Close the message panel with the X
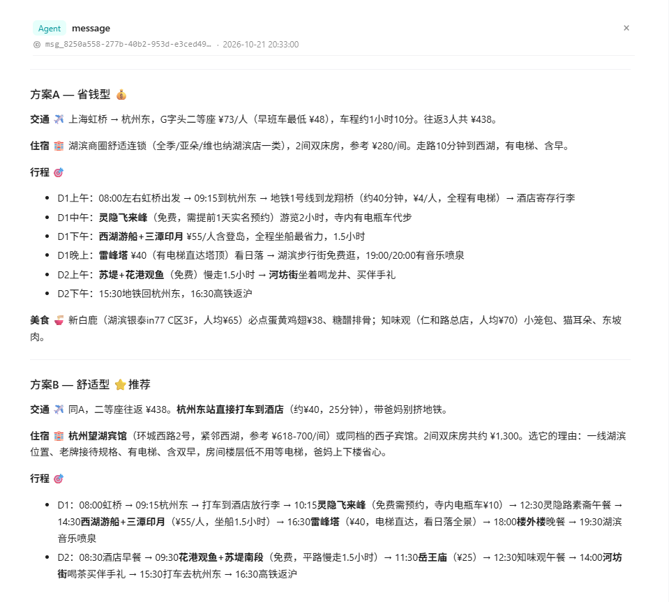 click(626, 28)
